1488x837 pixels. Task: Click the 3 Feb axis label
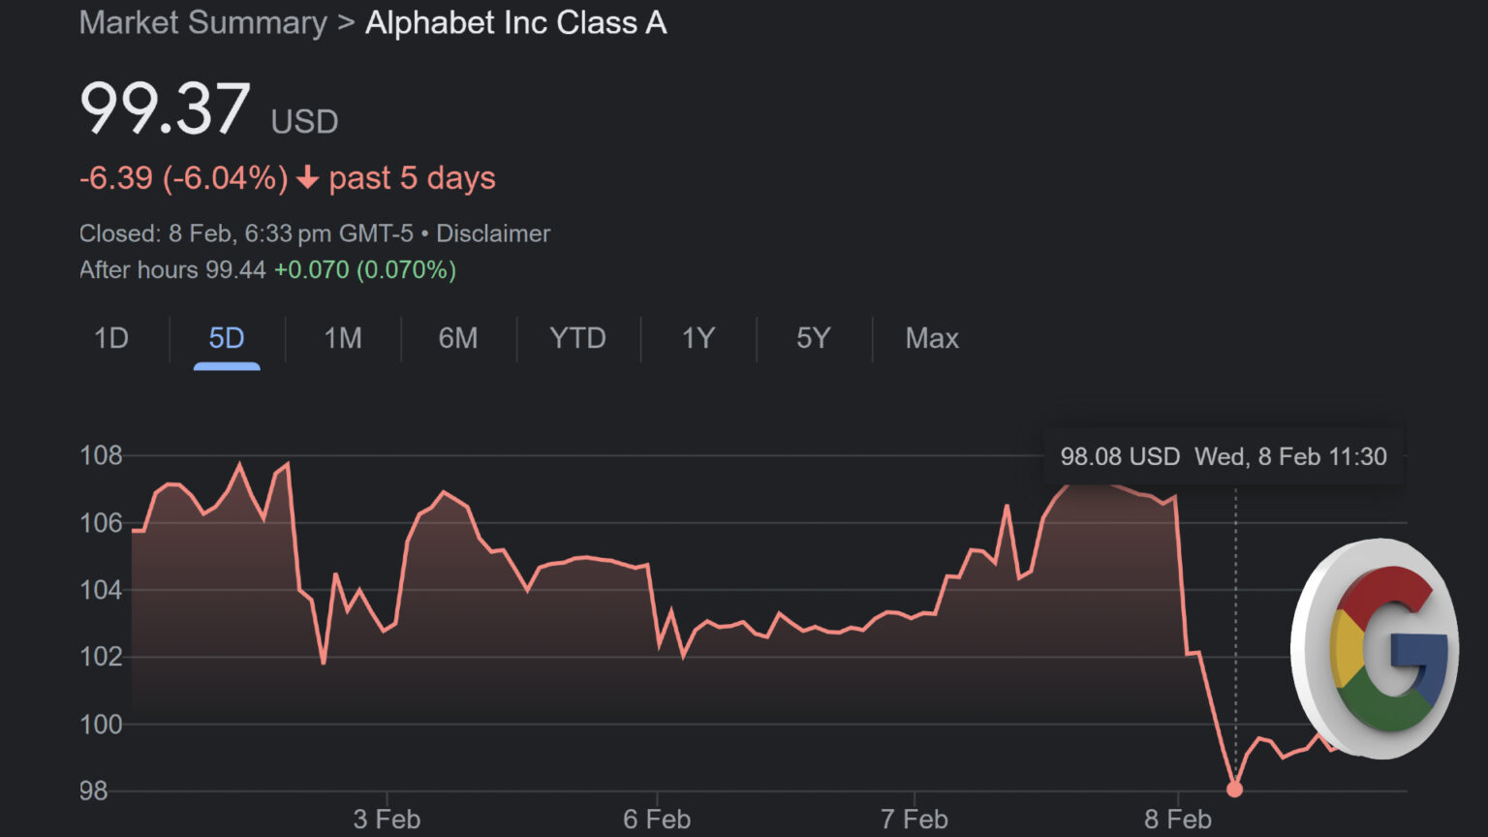(387, 819)
